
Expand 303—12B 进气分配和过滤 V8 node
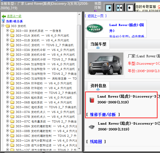pyautogui.click(x=7, y=145)
